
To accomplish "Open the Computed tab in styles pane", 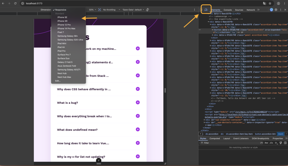I will tap(214, 139).
